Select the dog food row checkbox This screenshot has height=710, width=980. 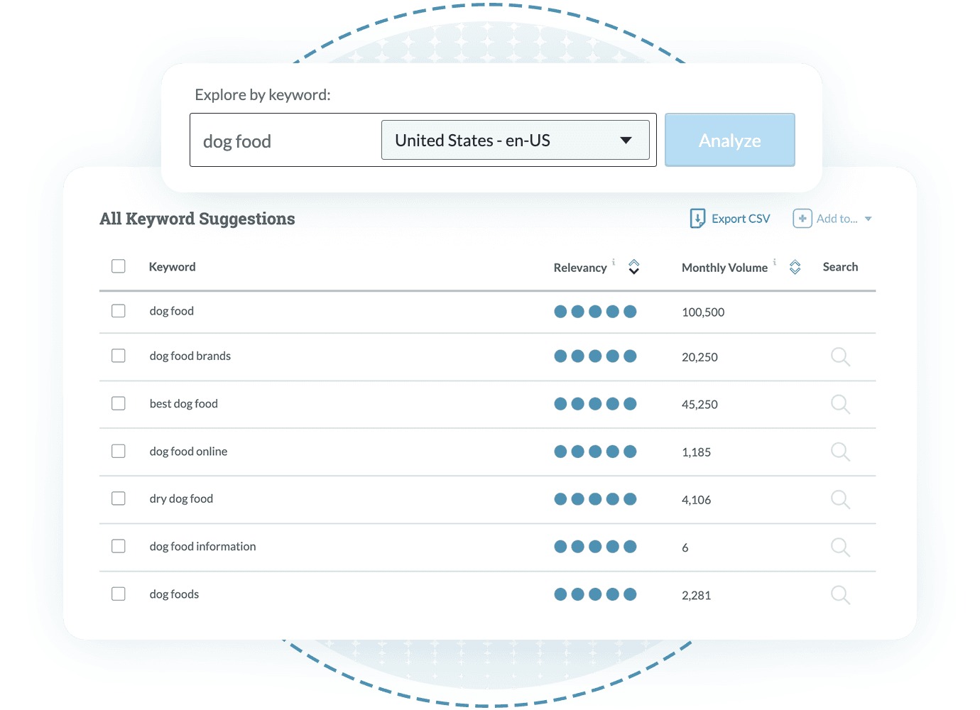pos(119,311)
